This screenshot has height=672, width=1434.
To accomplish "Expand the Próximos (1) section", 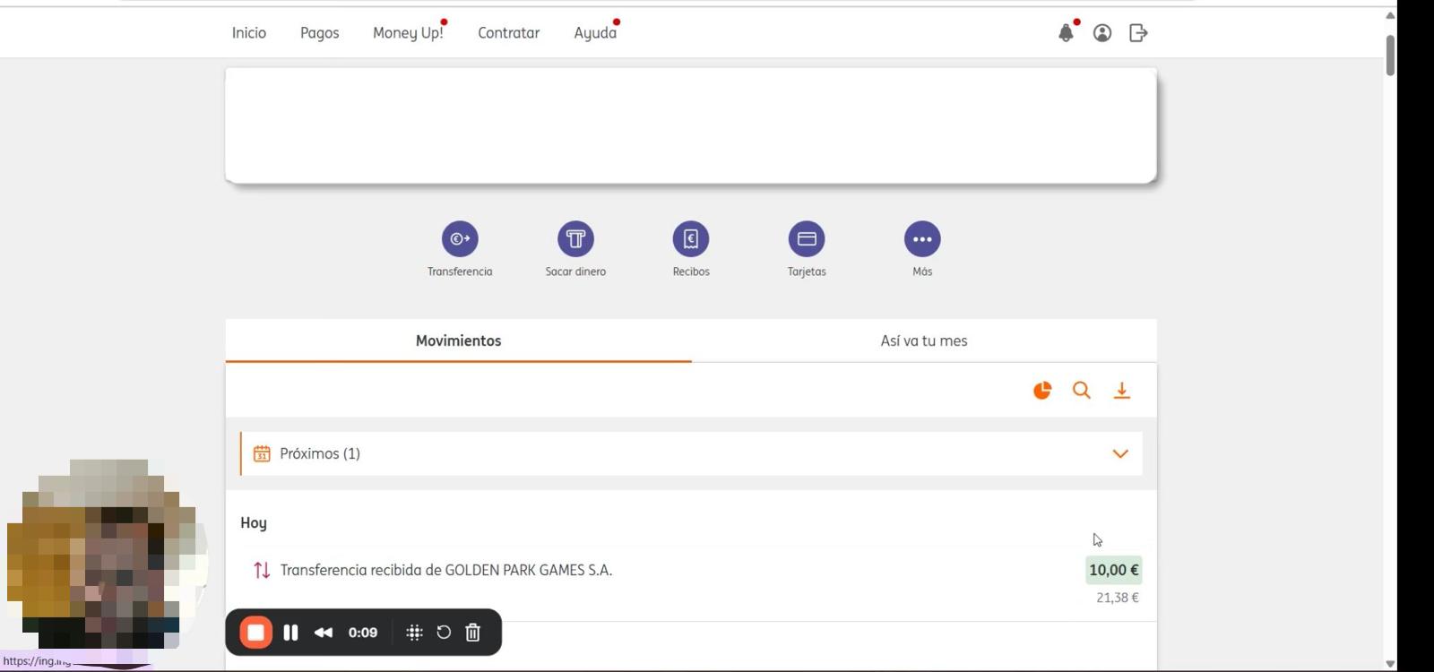I will click(x=1119, y=453).
